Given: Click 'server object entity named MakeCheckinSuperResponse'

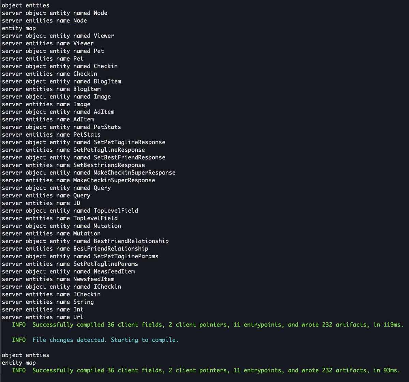Looking at the screenshot, I should pyautogui.click(x=89, y=173).
